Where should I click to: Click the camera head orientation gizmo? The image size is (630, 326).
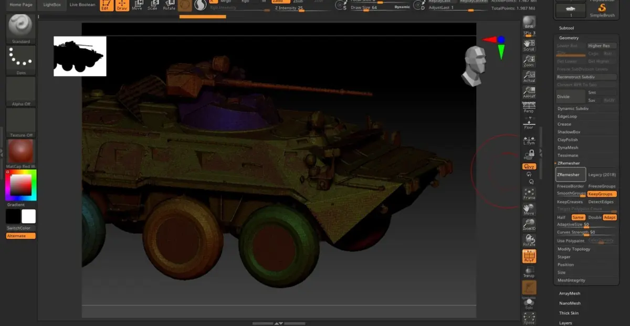point(474,65)
